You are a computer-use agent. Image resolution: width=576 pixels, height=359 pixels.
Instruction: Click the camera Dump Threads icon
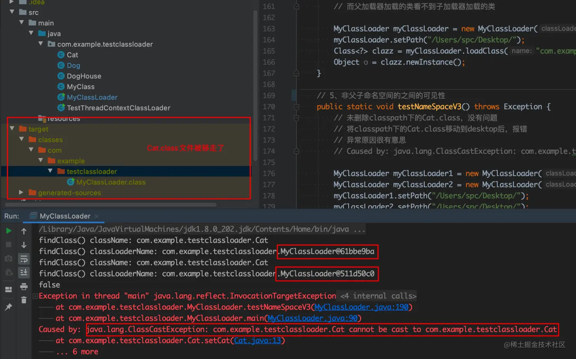click(x=8, y=259)
